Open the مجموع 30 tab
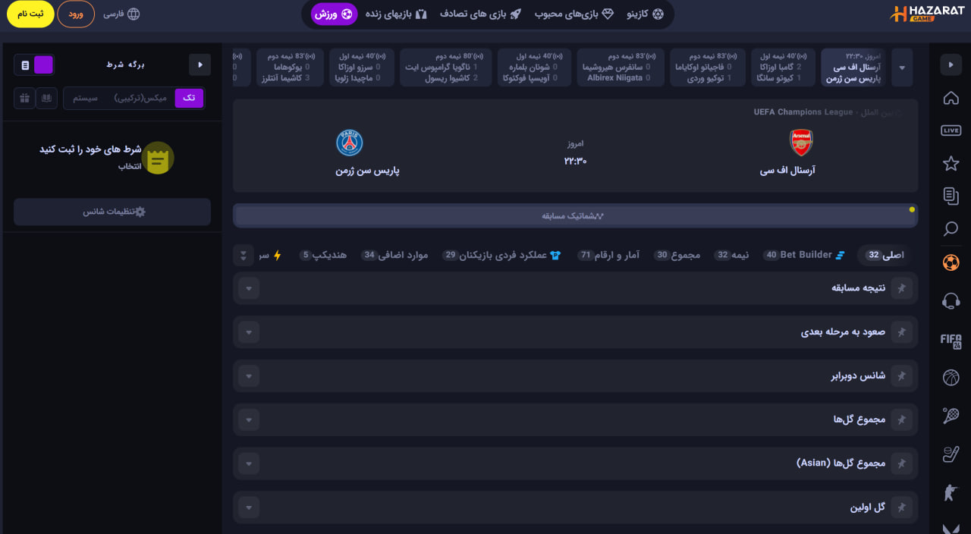Image resolution: width=971 pixels, height=534 pixels. click(677, 255)
